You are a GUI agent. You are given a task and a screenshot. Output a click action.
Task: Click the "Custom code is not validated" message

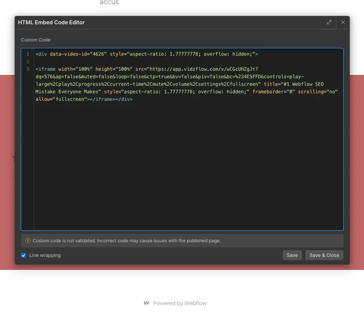127,241
